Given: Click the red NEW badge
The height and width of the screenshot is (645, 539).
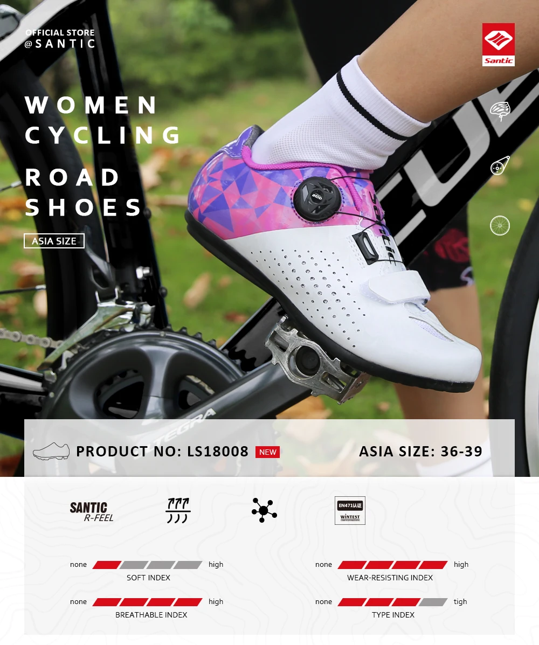Looking at the screenshot, I should (267, 452).
